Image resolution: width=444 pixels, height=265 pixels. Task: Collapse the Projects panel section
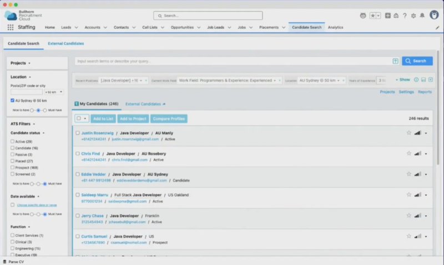click(x=29, y=63)
